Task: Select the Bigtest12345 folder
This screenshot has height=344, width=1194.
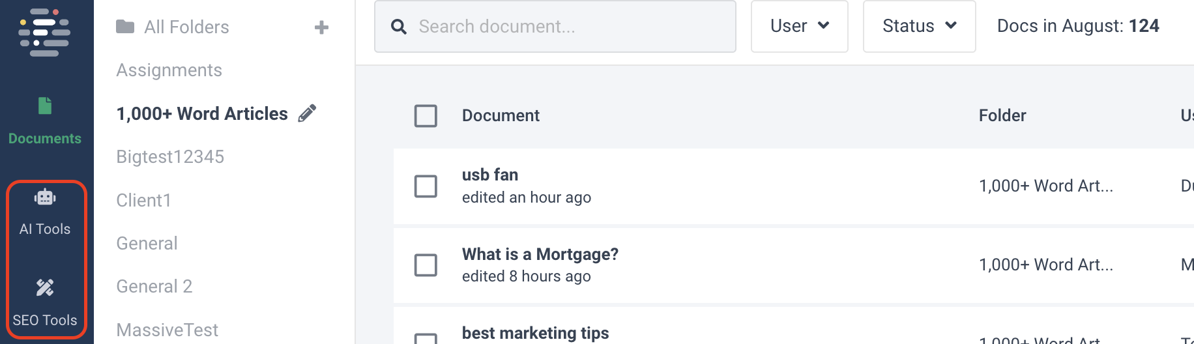Action: 170,157
